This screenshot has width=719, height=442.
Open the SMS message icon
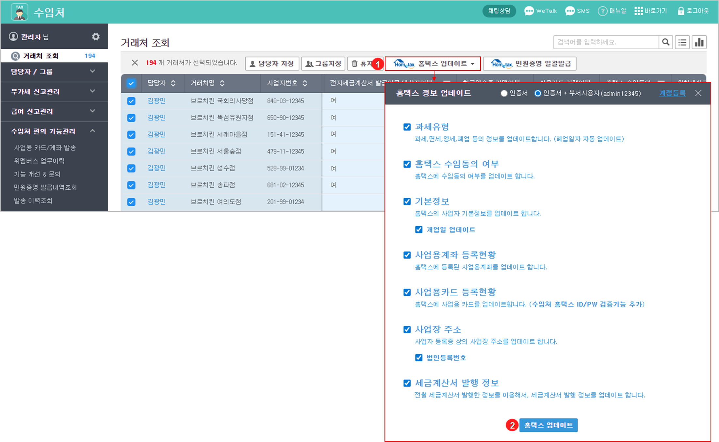pos(570,11)
